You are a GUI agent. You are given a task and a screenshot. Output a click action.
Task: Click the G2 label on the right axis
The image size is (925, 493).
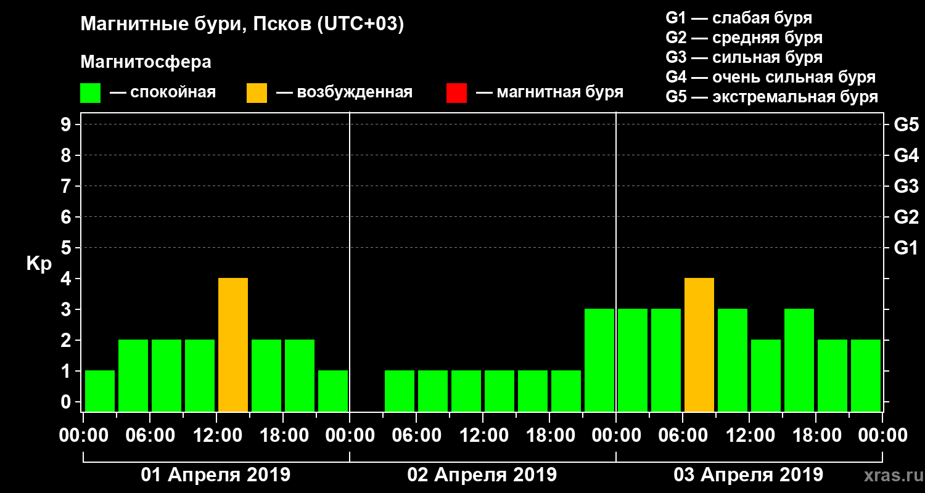(906, 217)
